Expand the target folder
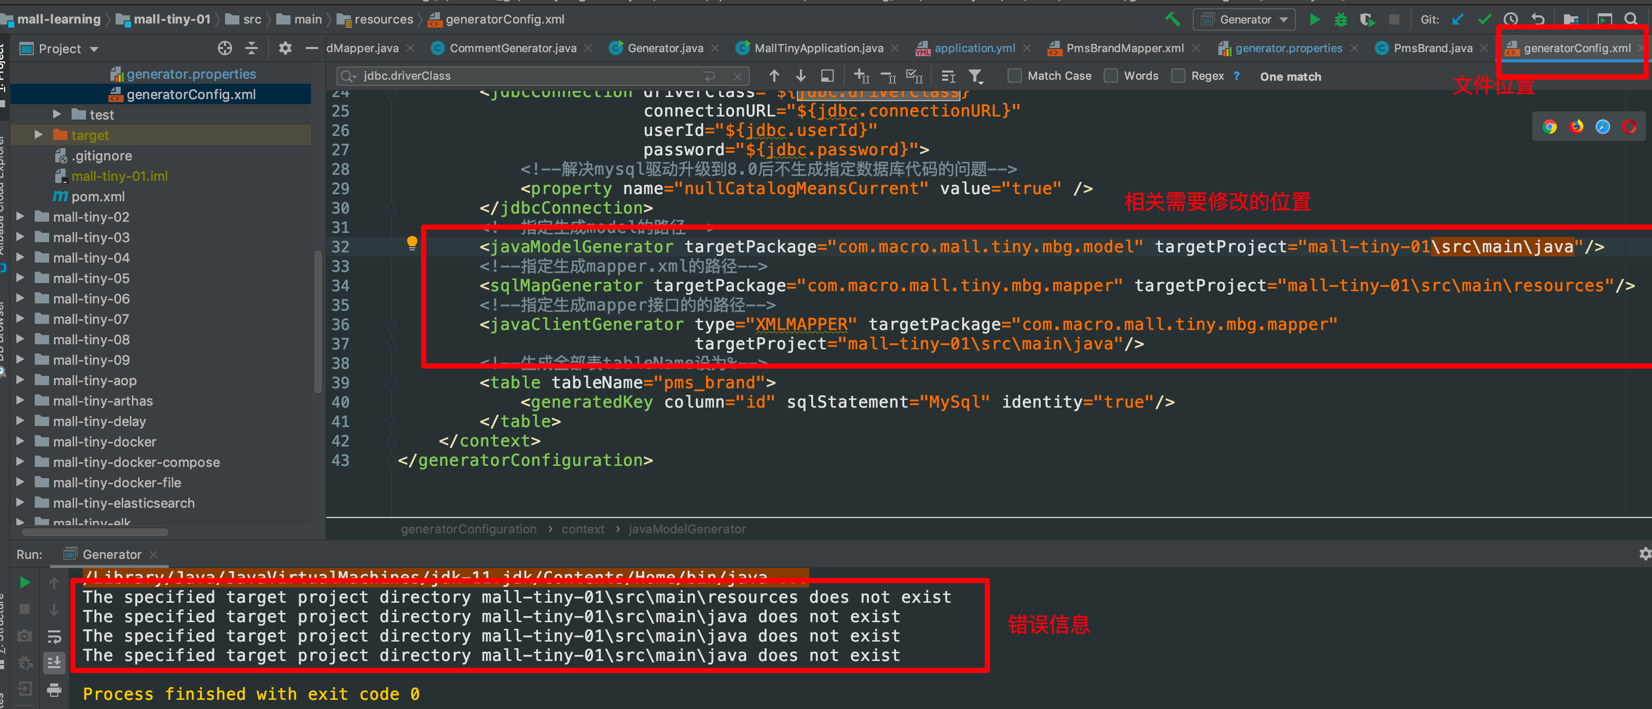The height and width of the screenshot is (709, 1652). pos(38,134)
